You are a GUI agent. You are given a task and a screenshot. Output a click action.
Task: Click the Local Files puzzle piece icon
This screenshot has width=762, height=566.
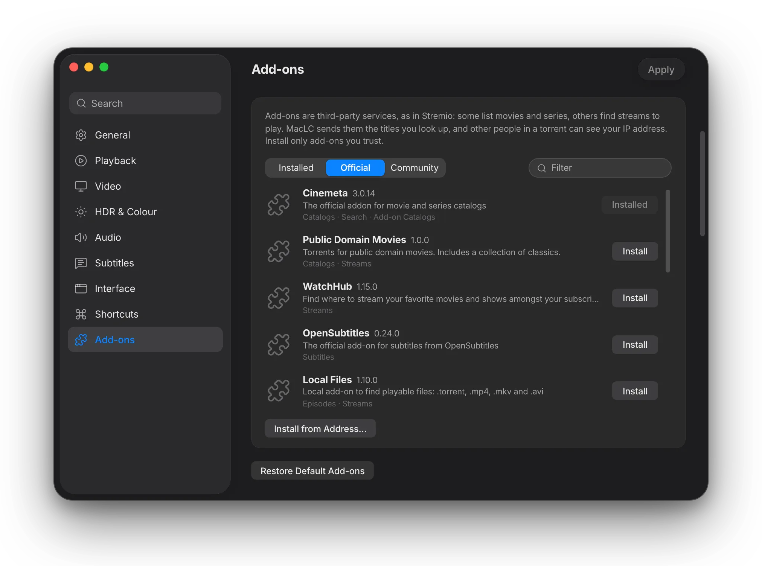point(279,391)
